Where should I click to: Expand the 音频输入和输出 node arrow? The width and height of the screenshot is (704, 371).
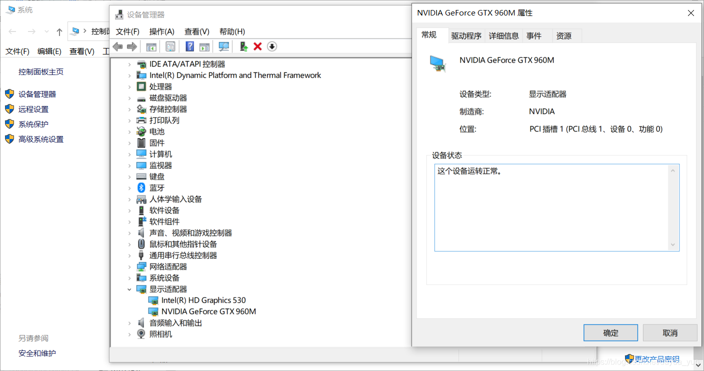point(129,323)
